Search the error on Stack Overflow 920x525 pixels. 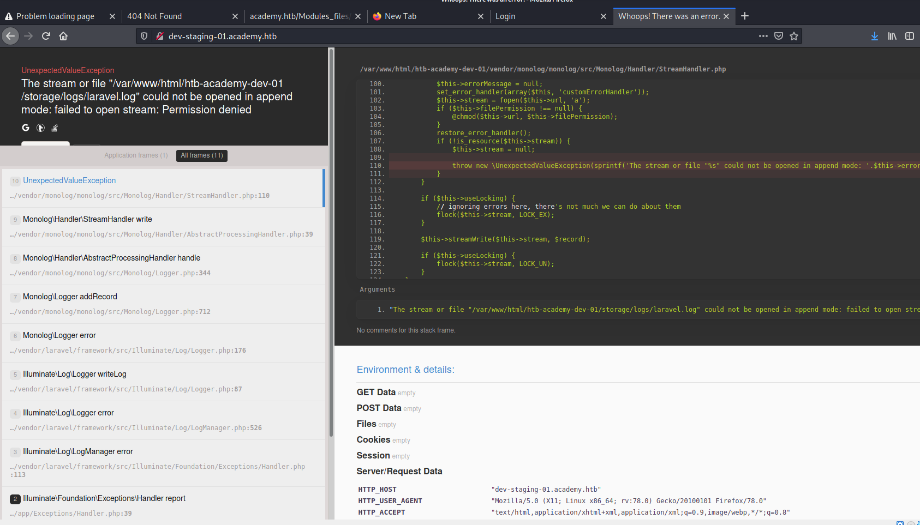[54, 128]
